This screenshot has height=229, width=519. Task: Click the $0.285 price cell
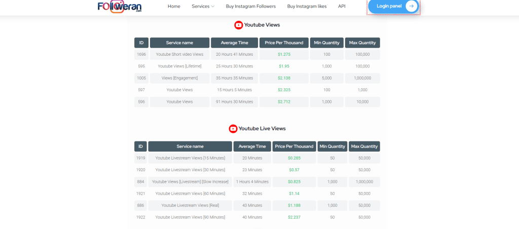tap(294, 158)
